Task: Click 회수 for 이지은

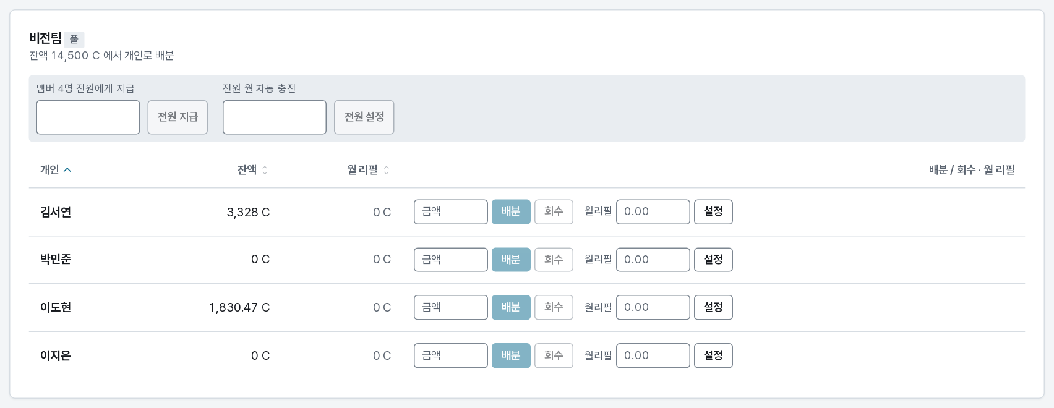Action: click(x=554, y=355)
